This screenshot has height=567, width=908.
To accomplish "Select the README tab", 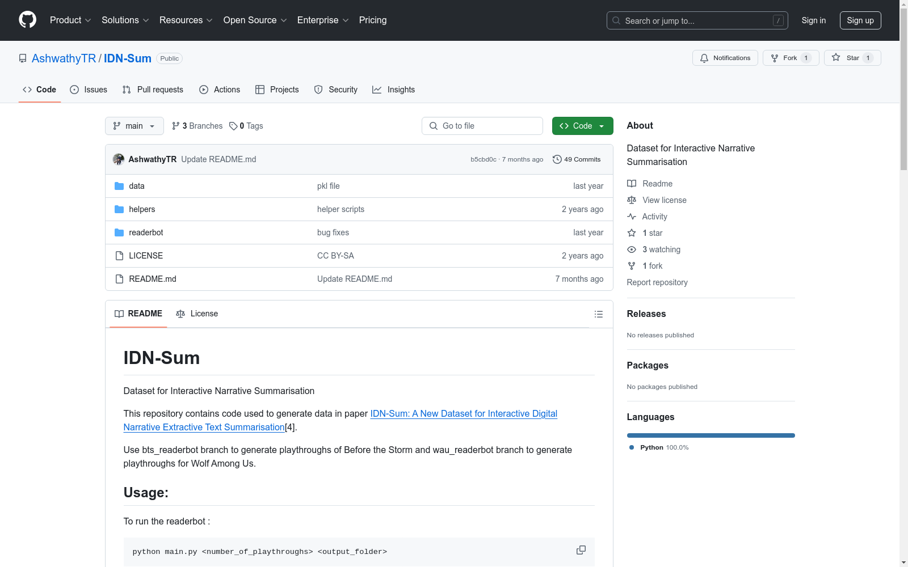I will (x=138, y=314).
